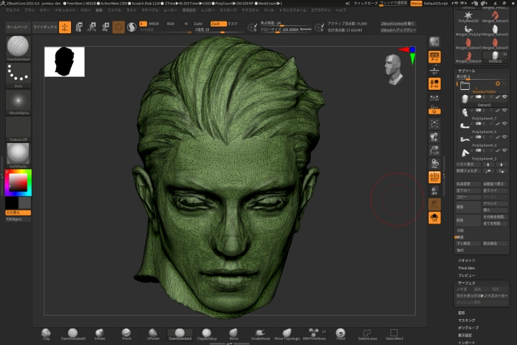Expand the Thick Skin section
Image resolution: width=517 pixels, height=345 pixels.
[x=466, y=268]
